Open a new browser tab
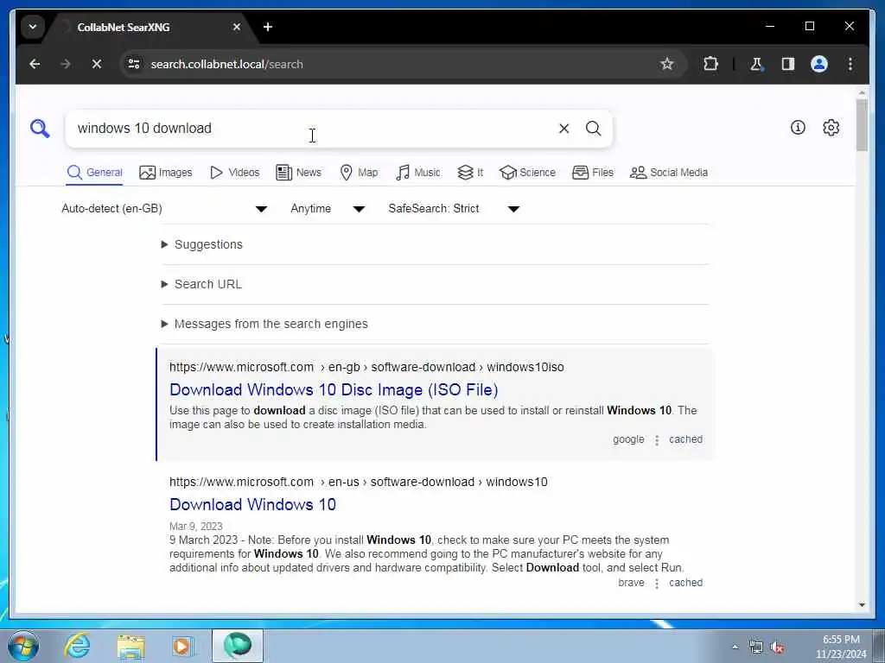This screenshot has width=885, height=663. [268, 27]
